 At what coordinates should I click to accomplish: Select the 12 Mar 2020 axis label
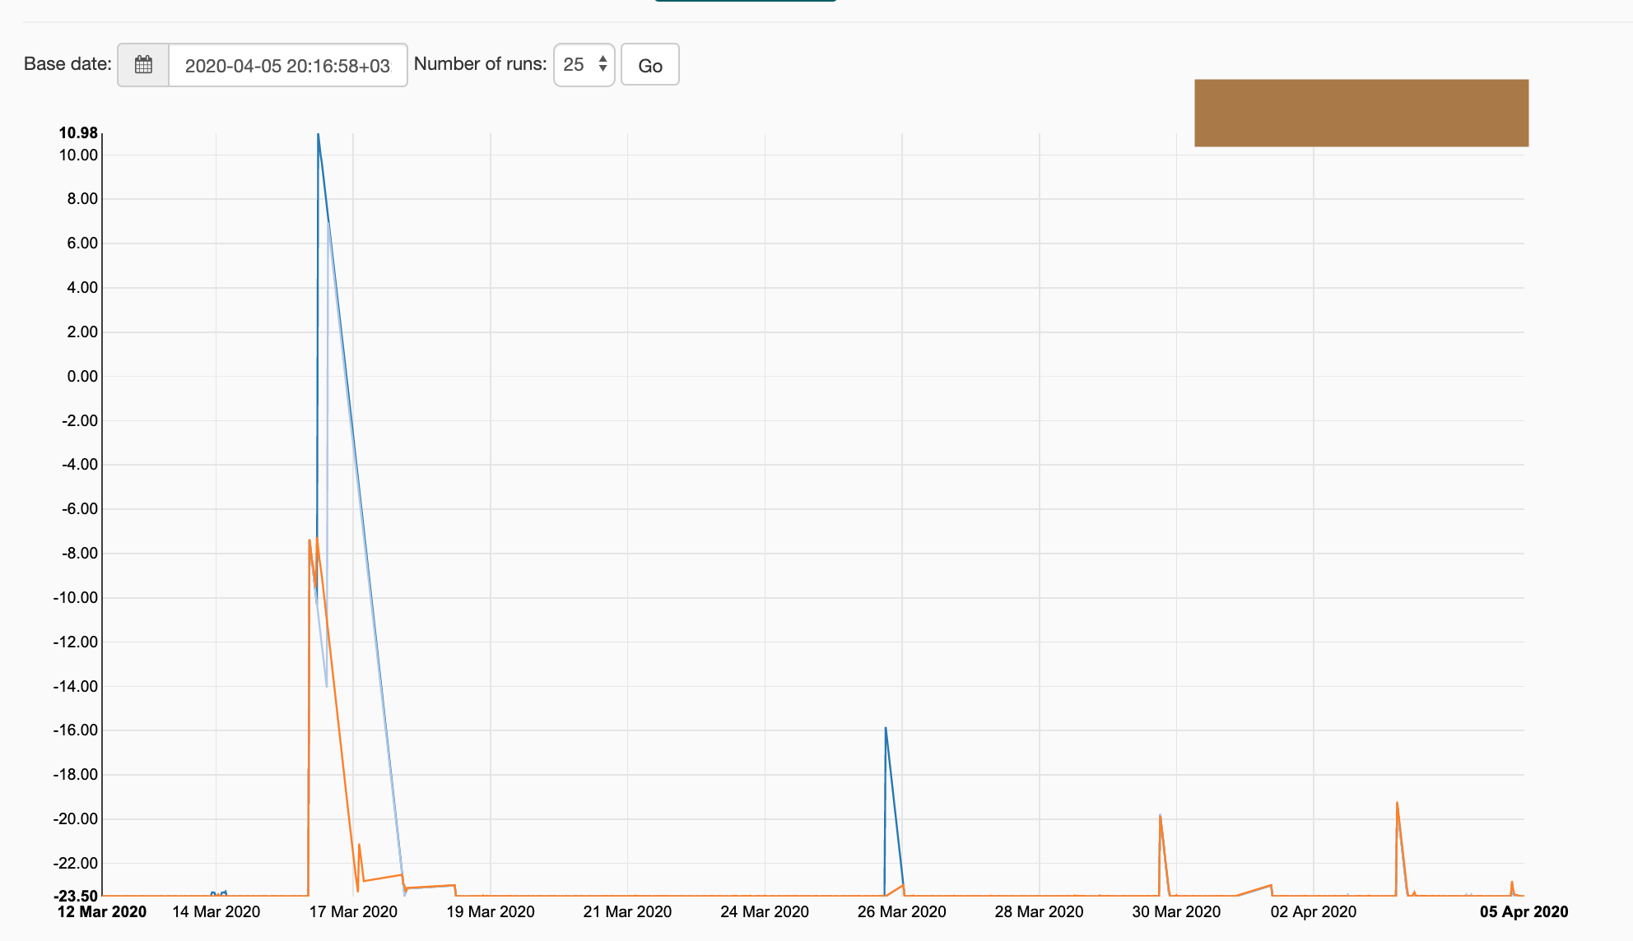(x=100, y=911)
